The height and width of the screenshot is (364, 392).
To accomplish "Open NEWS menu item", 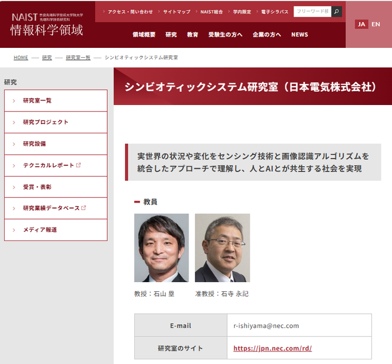I will point(300,35).
